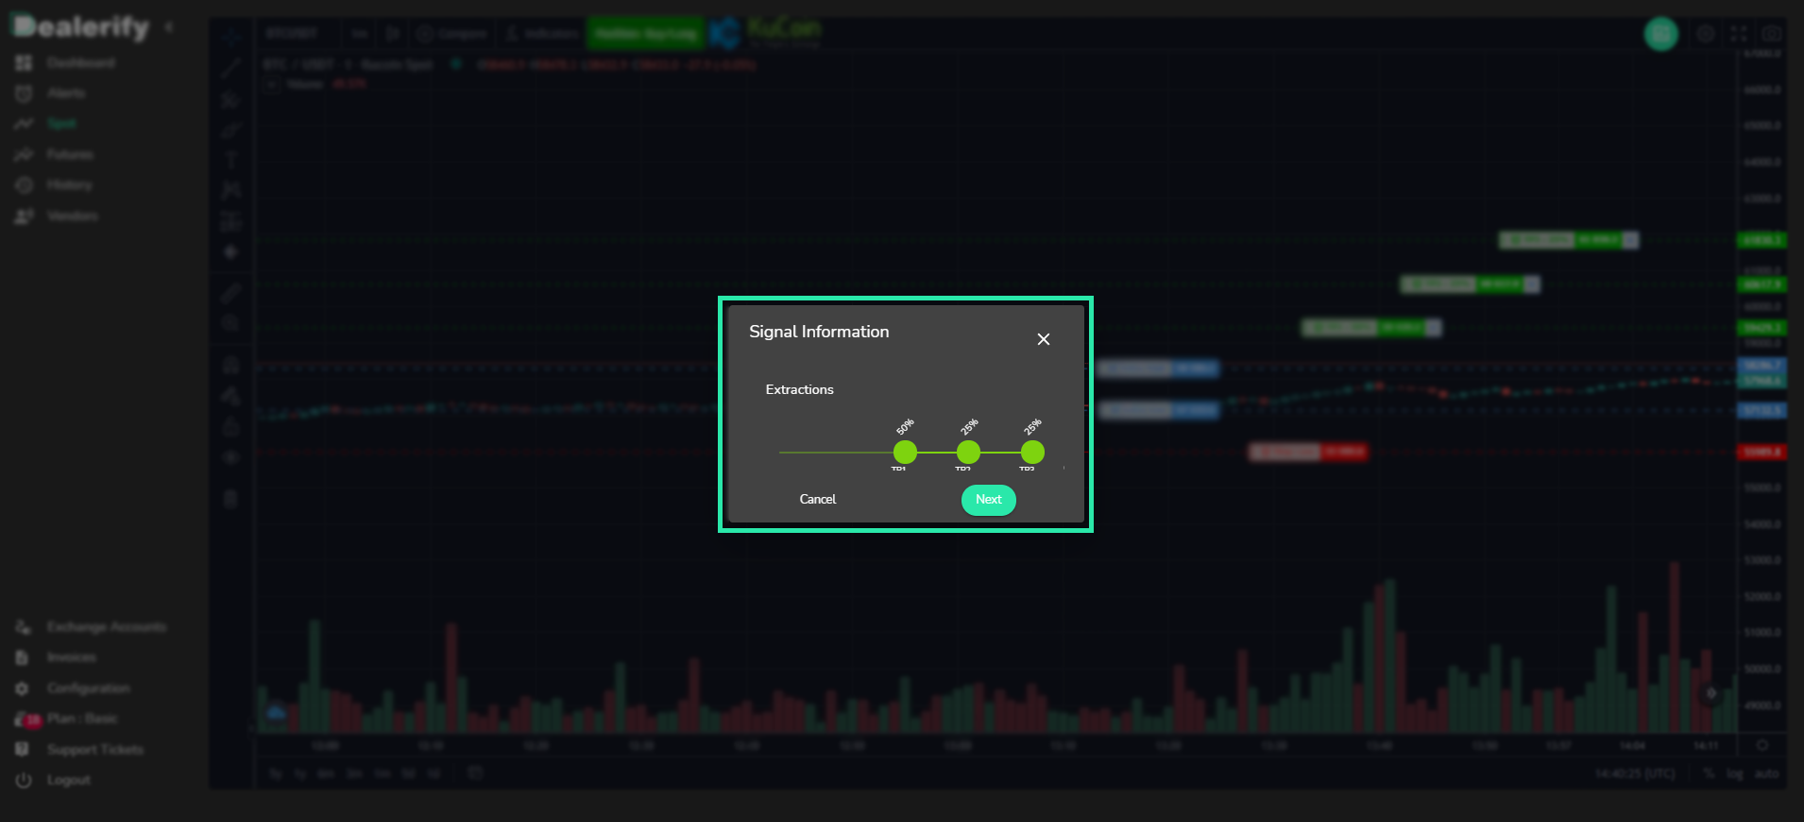
Task: Click the History icon in sidebar
Action: tap(24, 185)
